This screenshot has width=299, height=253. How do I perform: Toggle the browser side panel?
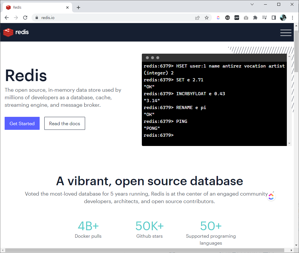point(274,18)
